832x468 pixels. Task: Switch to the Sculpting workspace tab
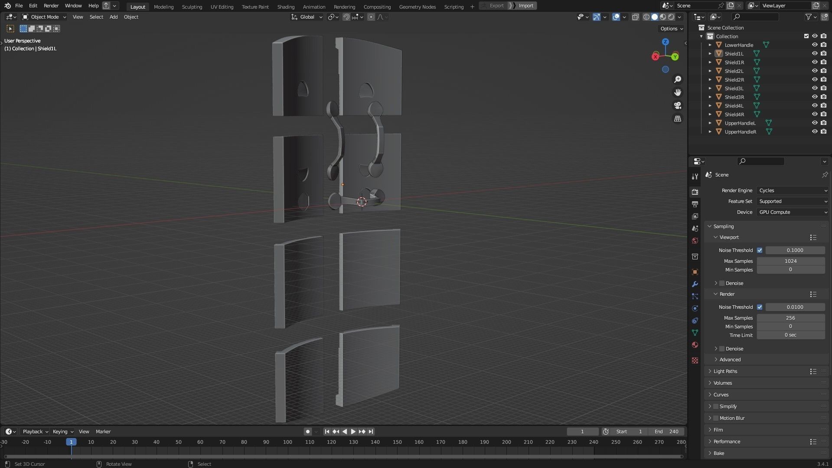pos(192,7)
